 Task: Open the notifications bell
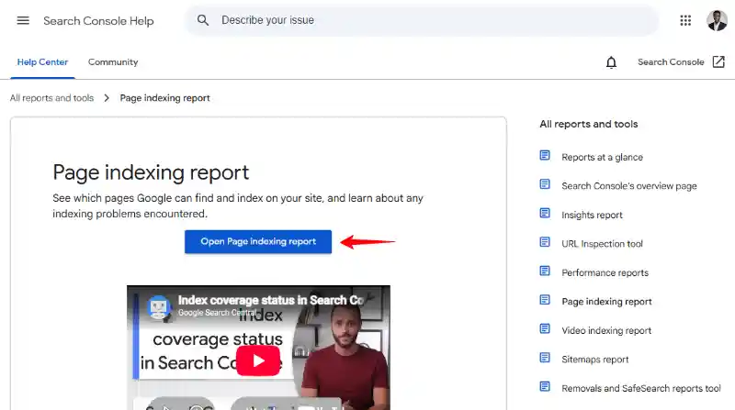(611, 62)
